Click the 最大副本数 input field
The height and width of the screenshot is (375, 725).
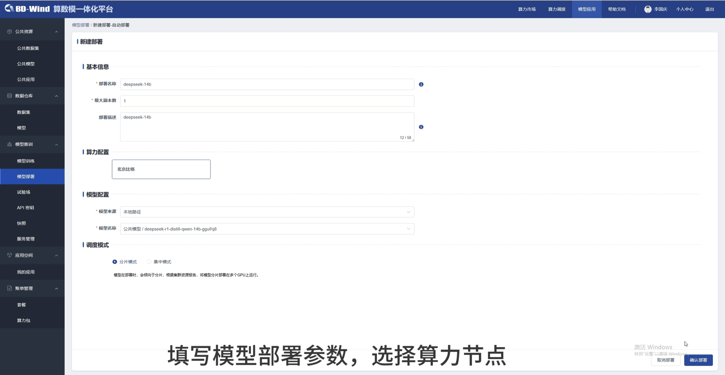267,101
